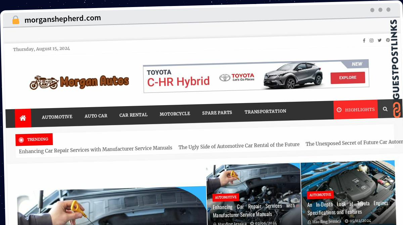Click Explore on the Toyota banner
The height and width of the screenshot is (225, 403).
(348, 78)
